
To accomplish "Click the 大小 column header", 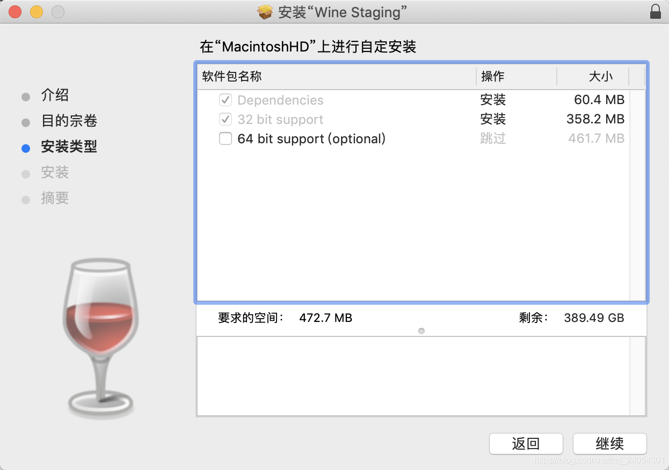I will 593,77.
